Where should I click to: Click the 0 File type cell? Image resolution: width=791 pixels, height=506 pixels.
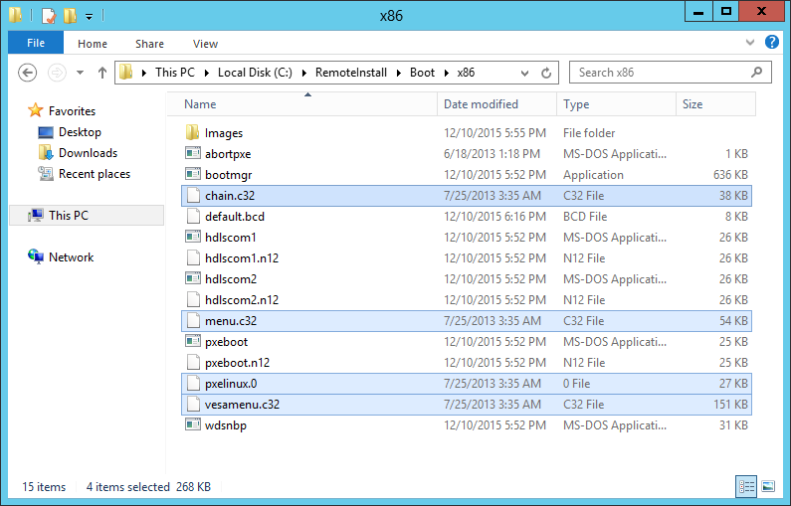576,384
